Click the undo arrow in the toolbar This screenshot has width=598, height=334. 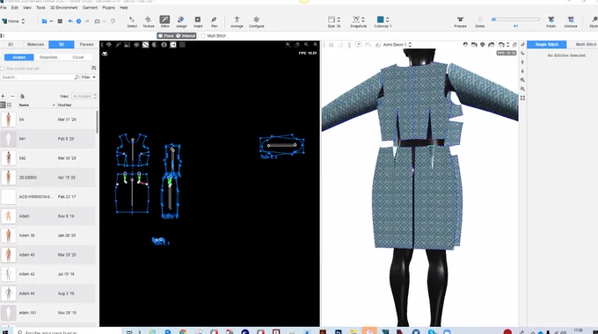point(70,21)
